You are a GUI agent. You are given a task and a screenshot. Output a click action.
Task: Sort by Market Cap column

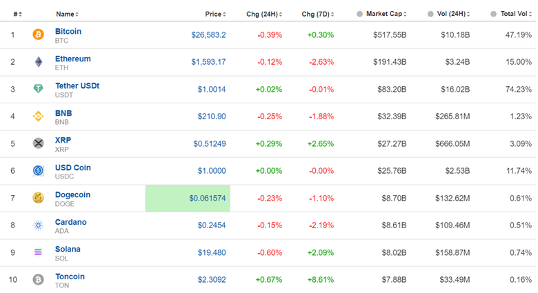386,14
